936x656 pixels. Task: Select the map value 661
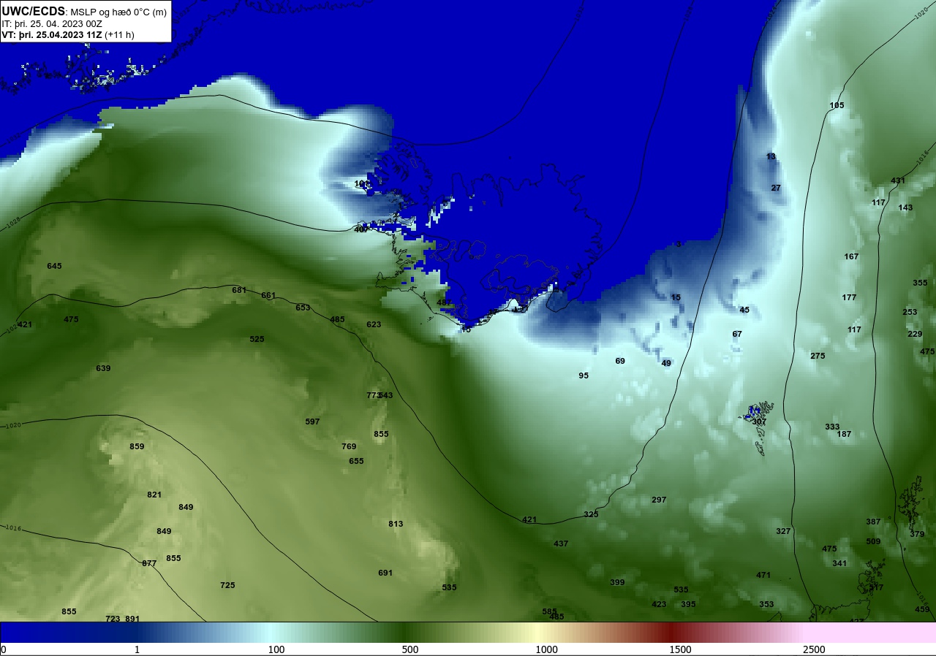tap(268, 296)
